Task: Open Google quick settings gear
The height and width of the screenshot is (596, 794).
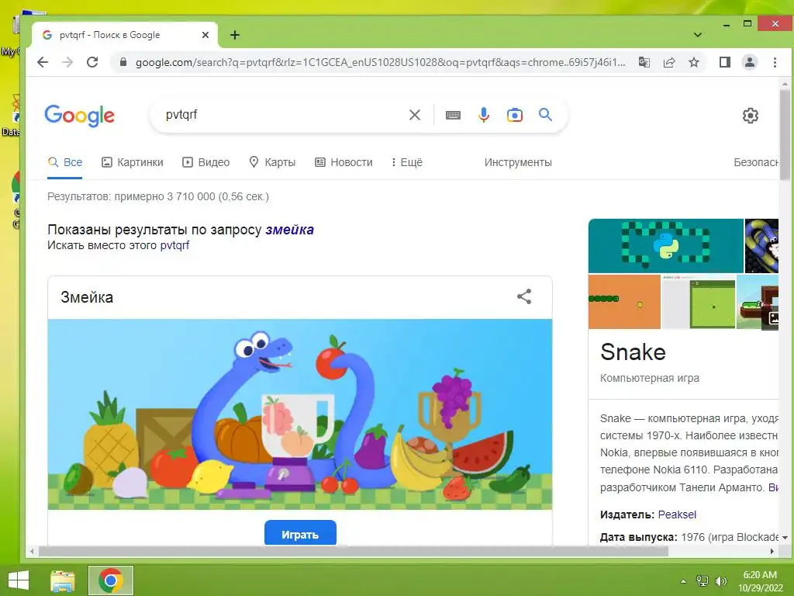Action: pos(751,116)
